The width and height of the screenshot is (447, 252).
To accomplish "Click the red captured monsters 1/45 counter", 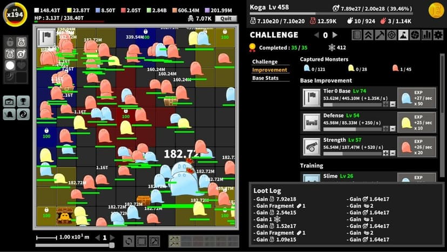I will (x=402, y=69).
